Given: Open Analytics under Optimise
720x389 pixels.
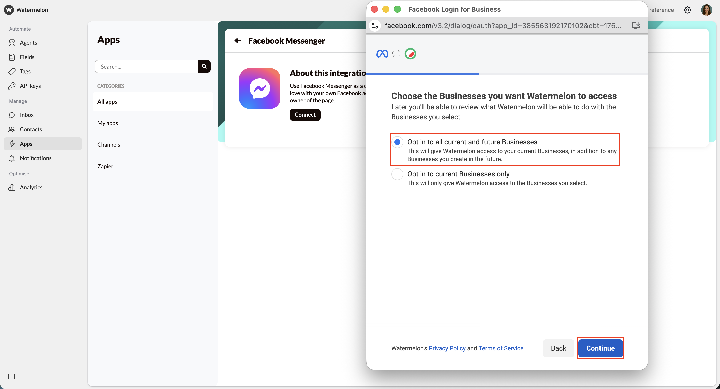Looking at the screenshot, I should pyautogui.click(x=31, y=187).
